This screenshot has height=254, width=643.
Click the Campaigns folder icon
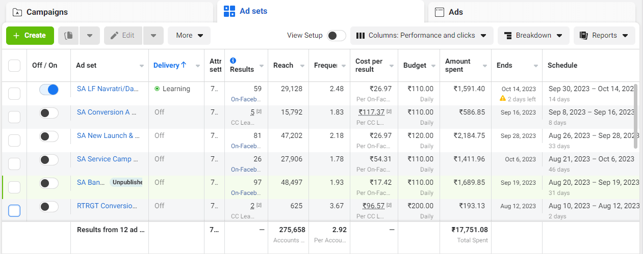pyautogui.click(x=17, y=12)
